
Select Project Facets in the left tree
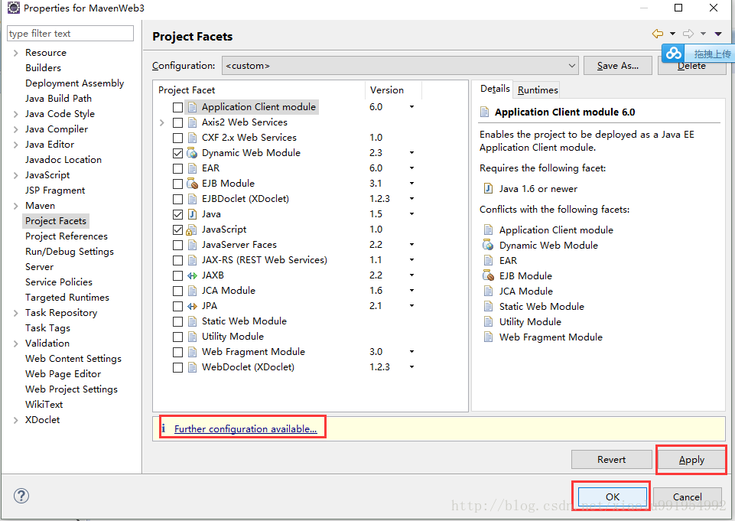[x=56, y=221]
